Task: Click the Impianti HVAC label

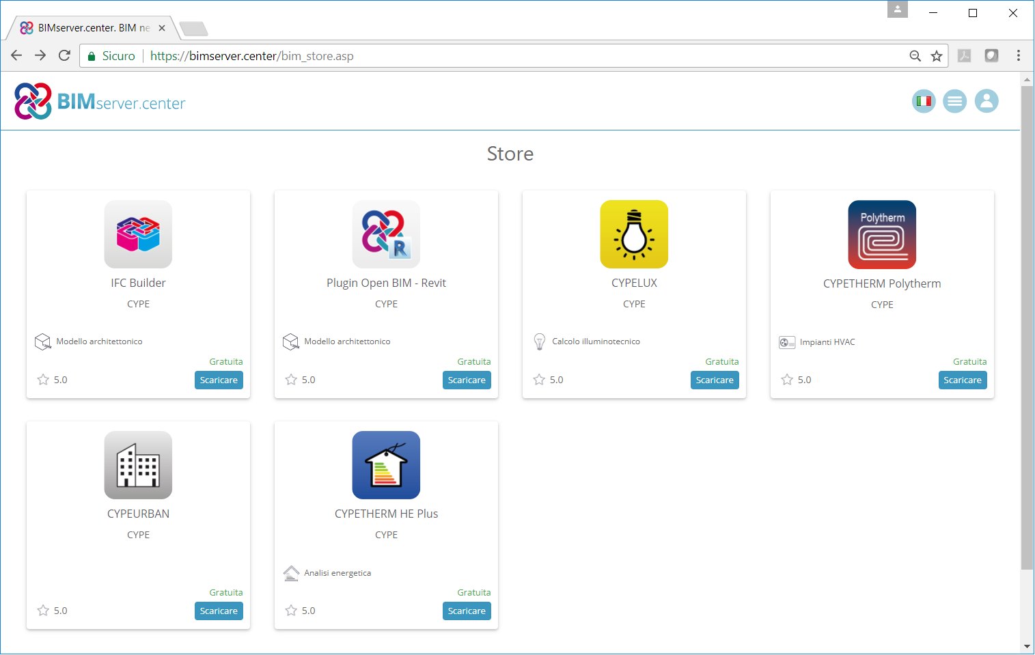Action: (827, 342)
